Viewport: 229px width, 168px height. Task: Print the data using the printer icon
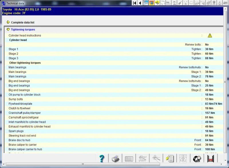click(115, 158)
